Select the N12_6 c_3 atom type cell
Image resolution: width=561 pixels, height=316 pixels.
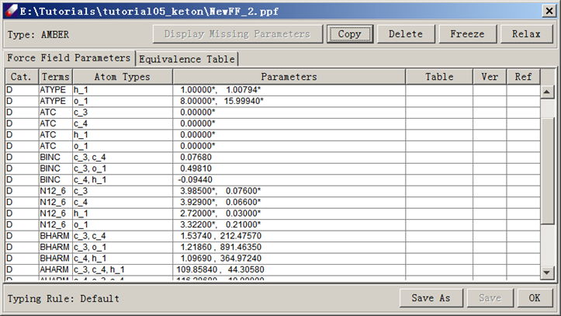coord(123,191)
